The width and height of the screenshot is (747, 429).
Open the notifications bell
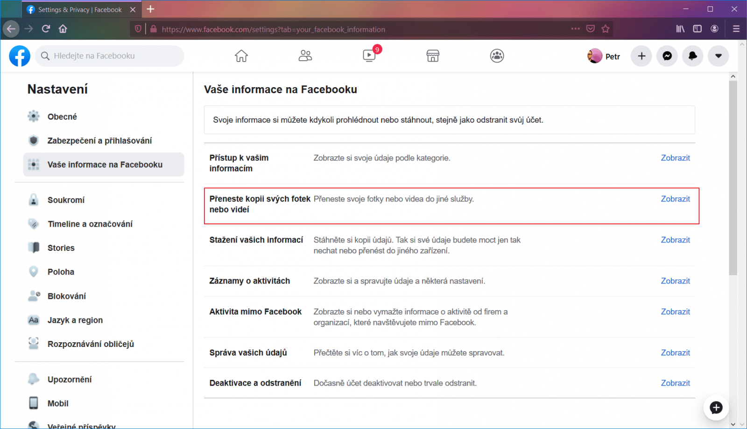(x=693, y=56)
